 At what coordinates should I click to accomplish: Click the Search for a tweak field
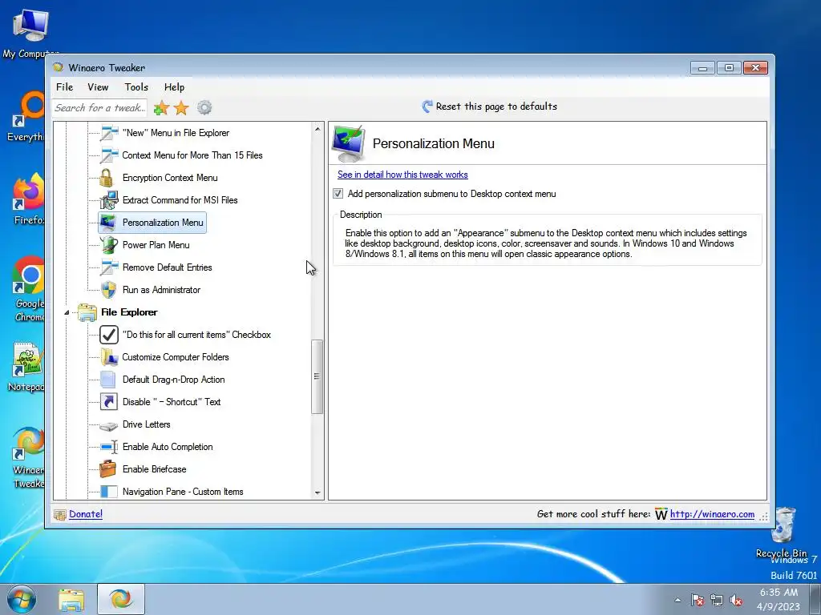tap(99, 108)
